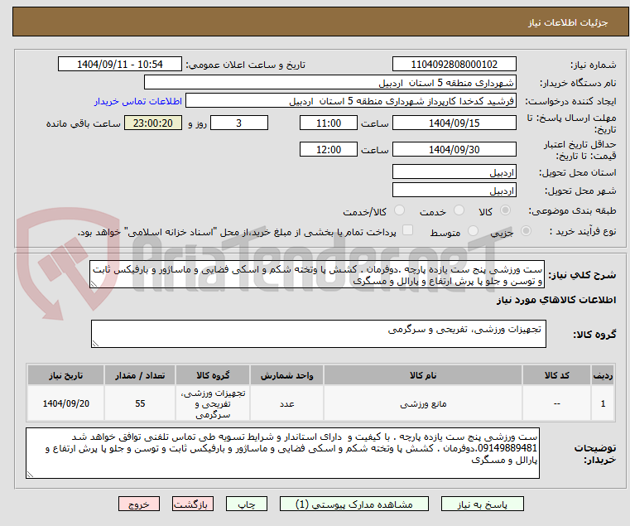Click the گروه کالا column header in table
This screenshot has height=526, width=630.
point(213,375)
